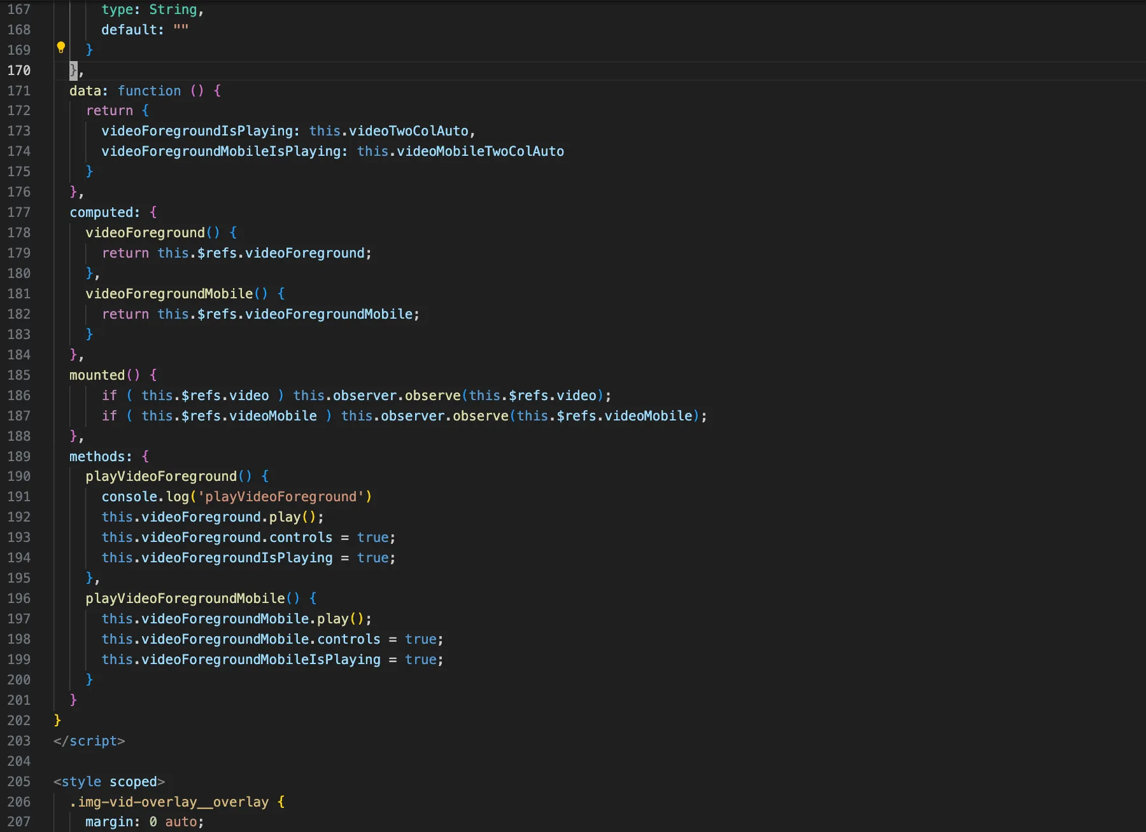
Task: Select line number 170
Action: 19,71
